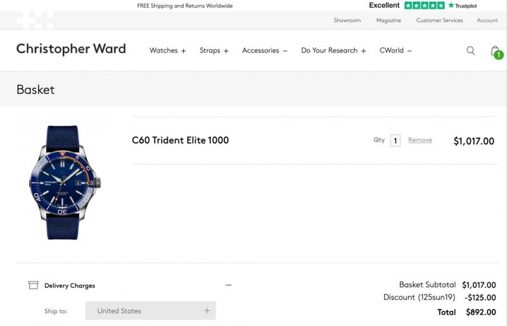The image size is (507, 326).
Task: Click the Basket Subtotal label
Action: click(x=427, y=285)
